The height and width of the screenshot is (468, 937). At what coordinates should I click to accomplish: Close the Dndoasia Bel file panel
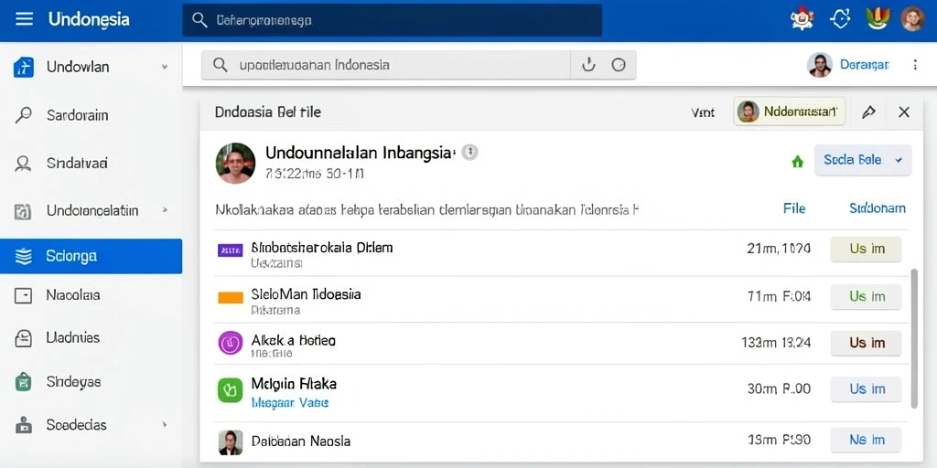coord(904,112)
